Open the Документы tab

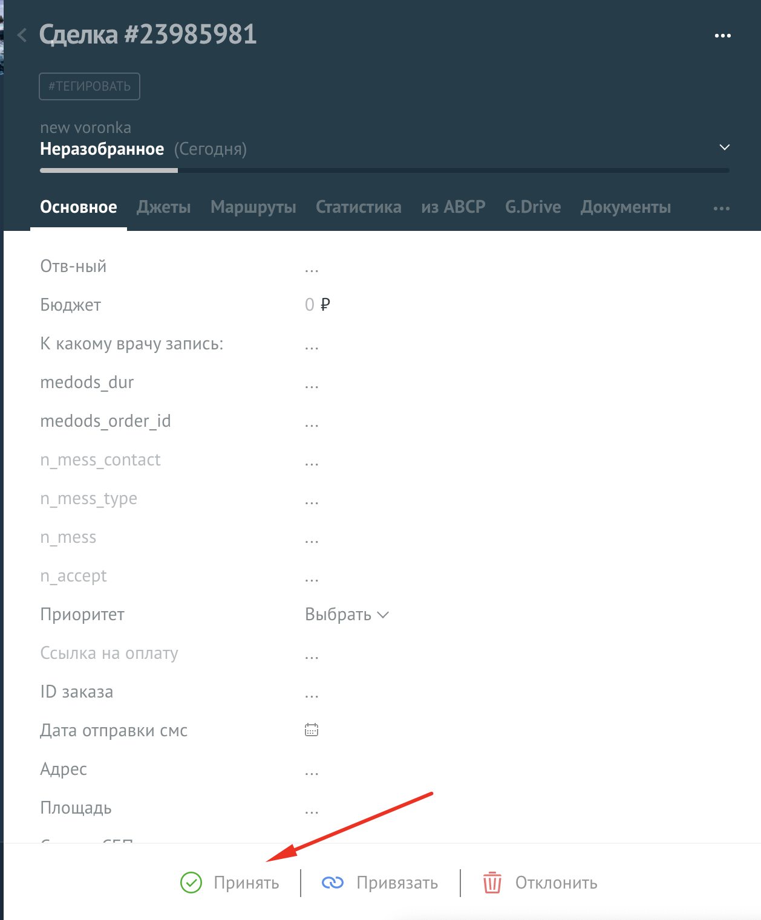[x=625, y=207]
